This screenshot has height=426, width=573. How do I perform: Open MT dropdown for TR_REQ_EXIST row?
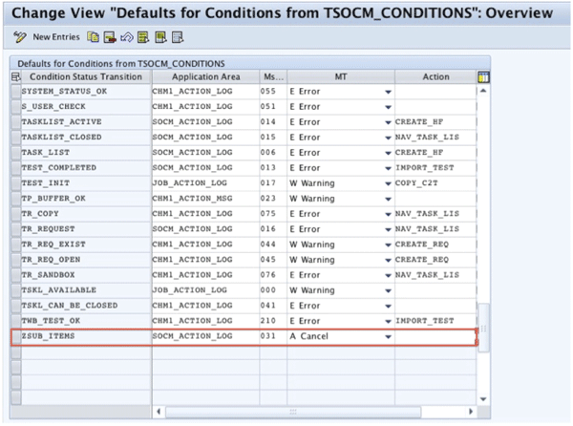pyautogui.click(x=388, y=245)
